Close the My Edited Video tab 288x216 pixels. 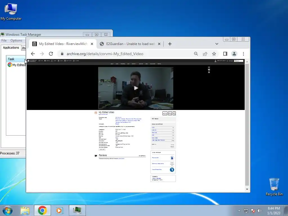point(92,44)
